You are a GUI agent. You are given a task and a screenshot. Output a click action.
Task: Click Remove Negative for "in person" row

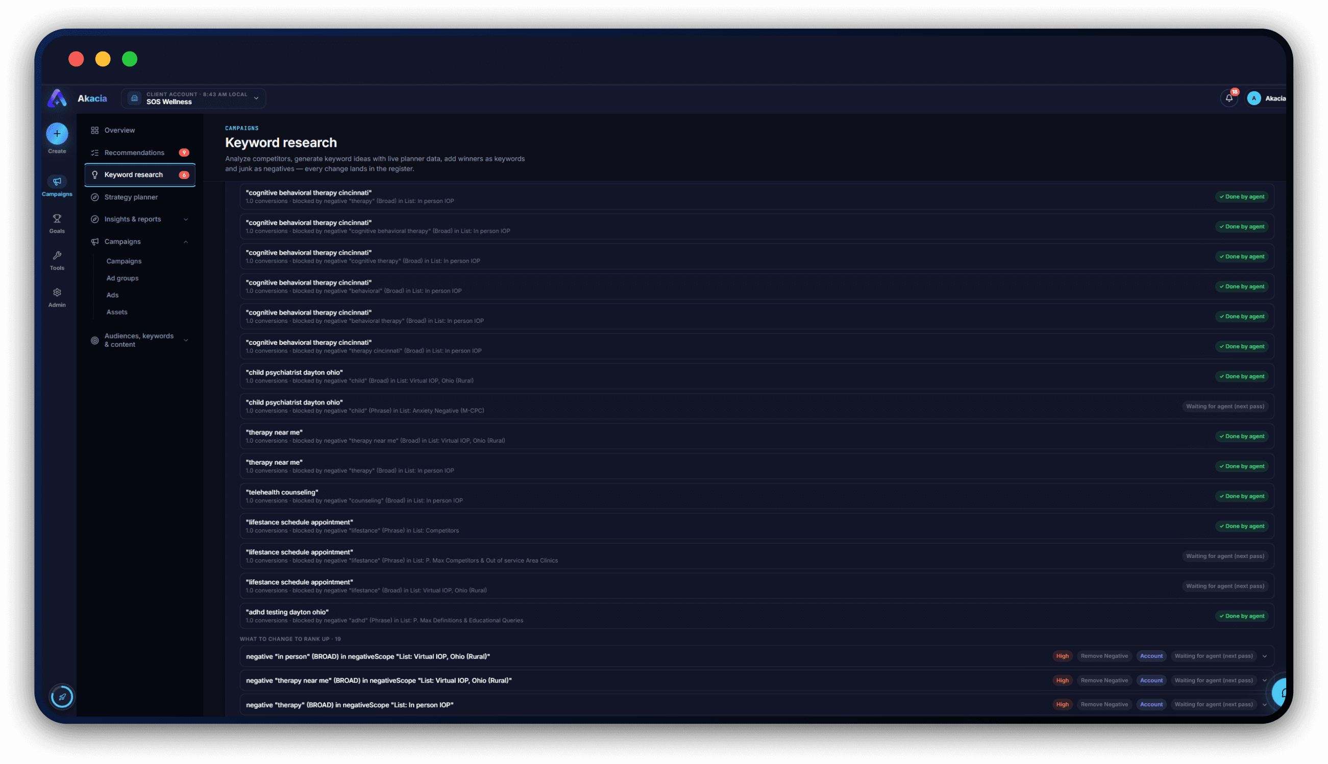coord(1104,656)
